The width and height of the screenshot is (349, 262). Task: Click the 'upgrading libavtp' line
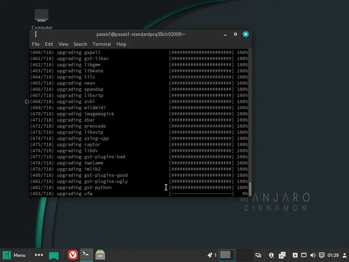[139, 132]
